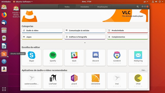This screenshot has width=165, height=93.
Task: Open the Help question mark icon
Action: click(4, 62)
